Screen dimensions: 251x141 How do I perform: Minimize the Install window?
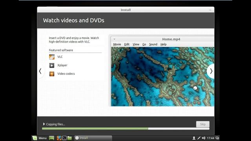210,10
